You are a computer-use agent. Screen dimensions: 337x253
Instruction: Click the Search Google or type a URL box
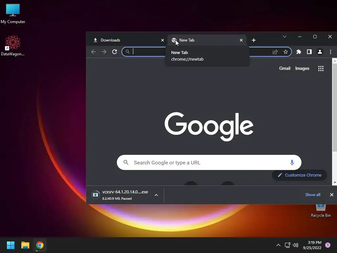[209, 162]
